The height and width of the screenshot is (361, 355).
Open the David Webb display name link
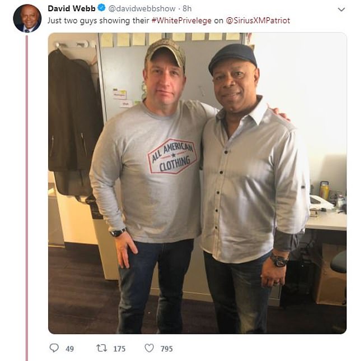[x=72, y=8]
